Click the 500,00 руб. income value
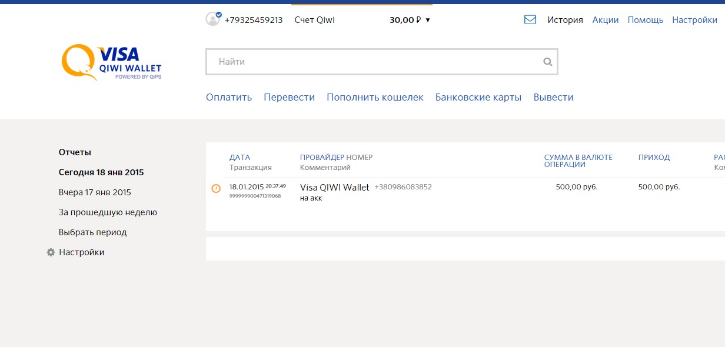The width and height of the screenshot is (725, 347). 659,188
